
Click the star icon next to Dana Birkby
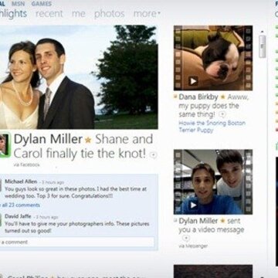(x=222, y=97)
